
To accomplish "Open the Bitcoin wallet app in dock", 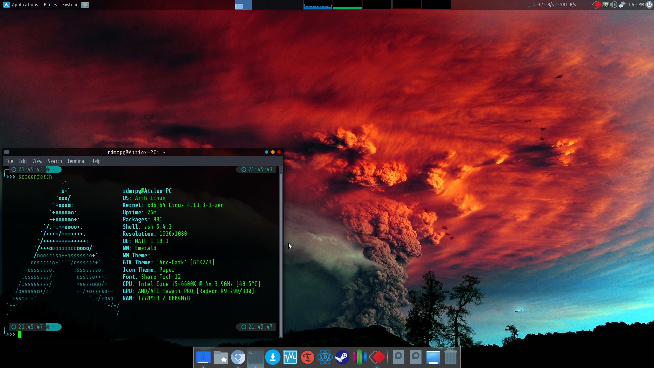I will pos(325,357).
